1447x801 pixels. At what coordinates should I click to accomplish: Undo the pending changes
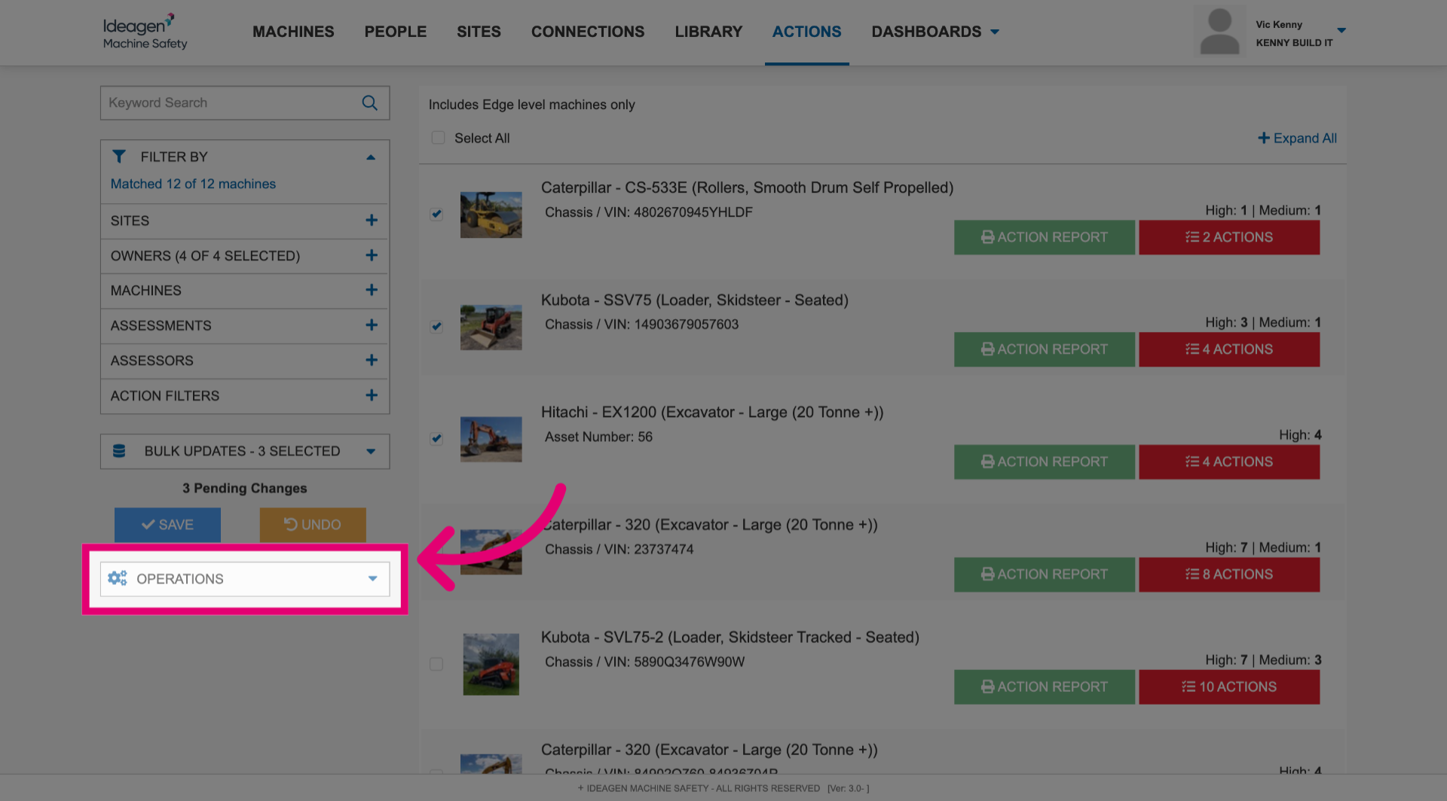[x=313, y=525]
